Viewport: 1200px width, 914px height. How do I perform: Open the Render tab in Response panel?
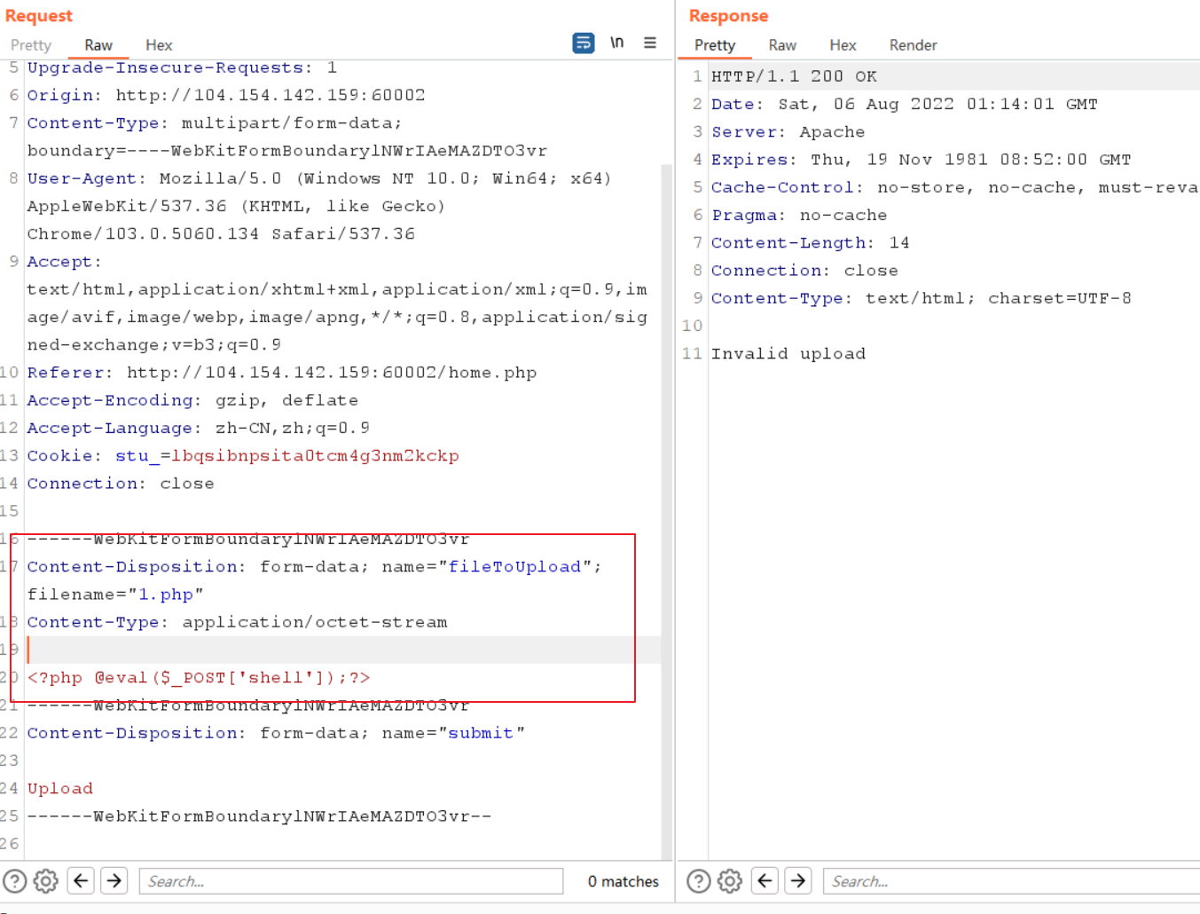point(913,45)
